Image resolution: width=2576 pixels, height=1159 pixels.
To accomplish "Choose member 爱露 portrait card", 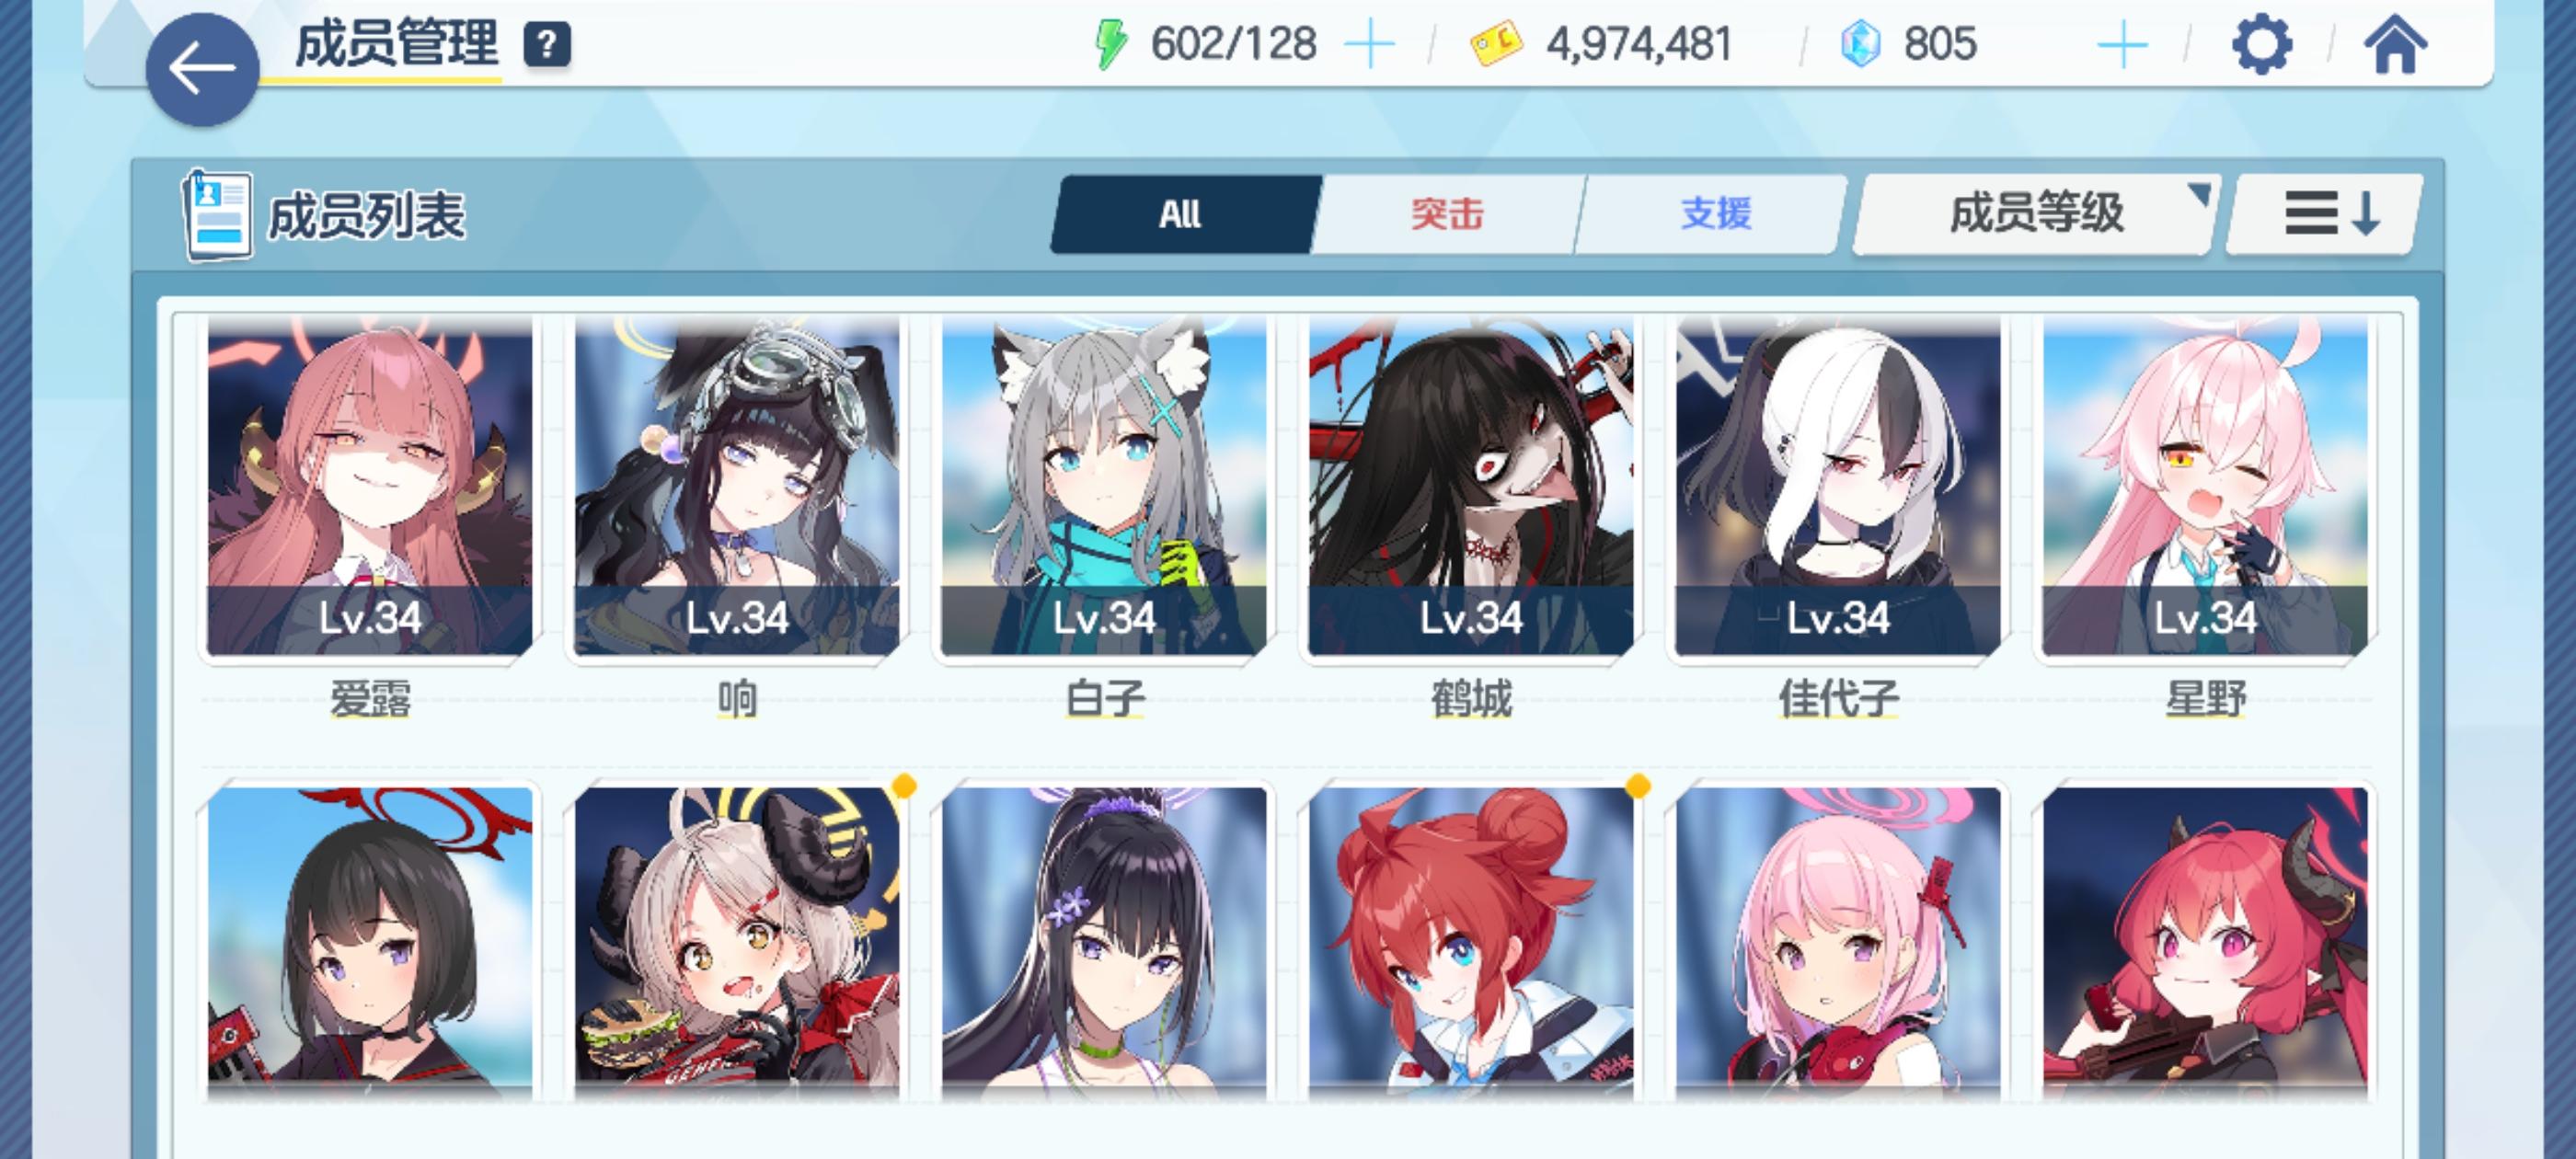I will (369, 487).
